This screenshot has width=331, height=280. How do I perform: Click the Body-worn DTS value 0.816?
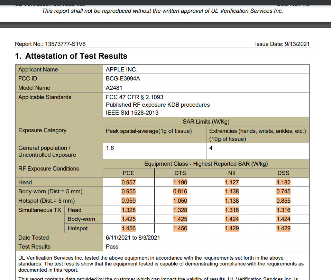tap(180, 192)
